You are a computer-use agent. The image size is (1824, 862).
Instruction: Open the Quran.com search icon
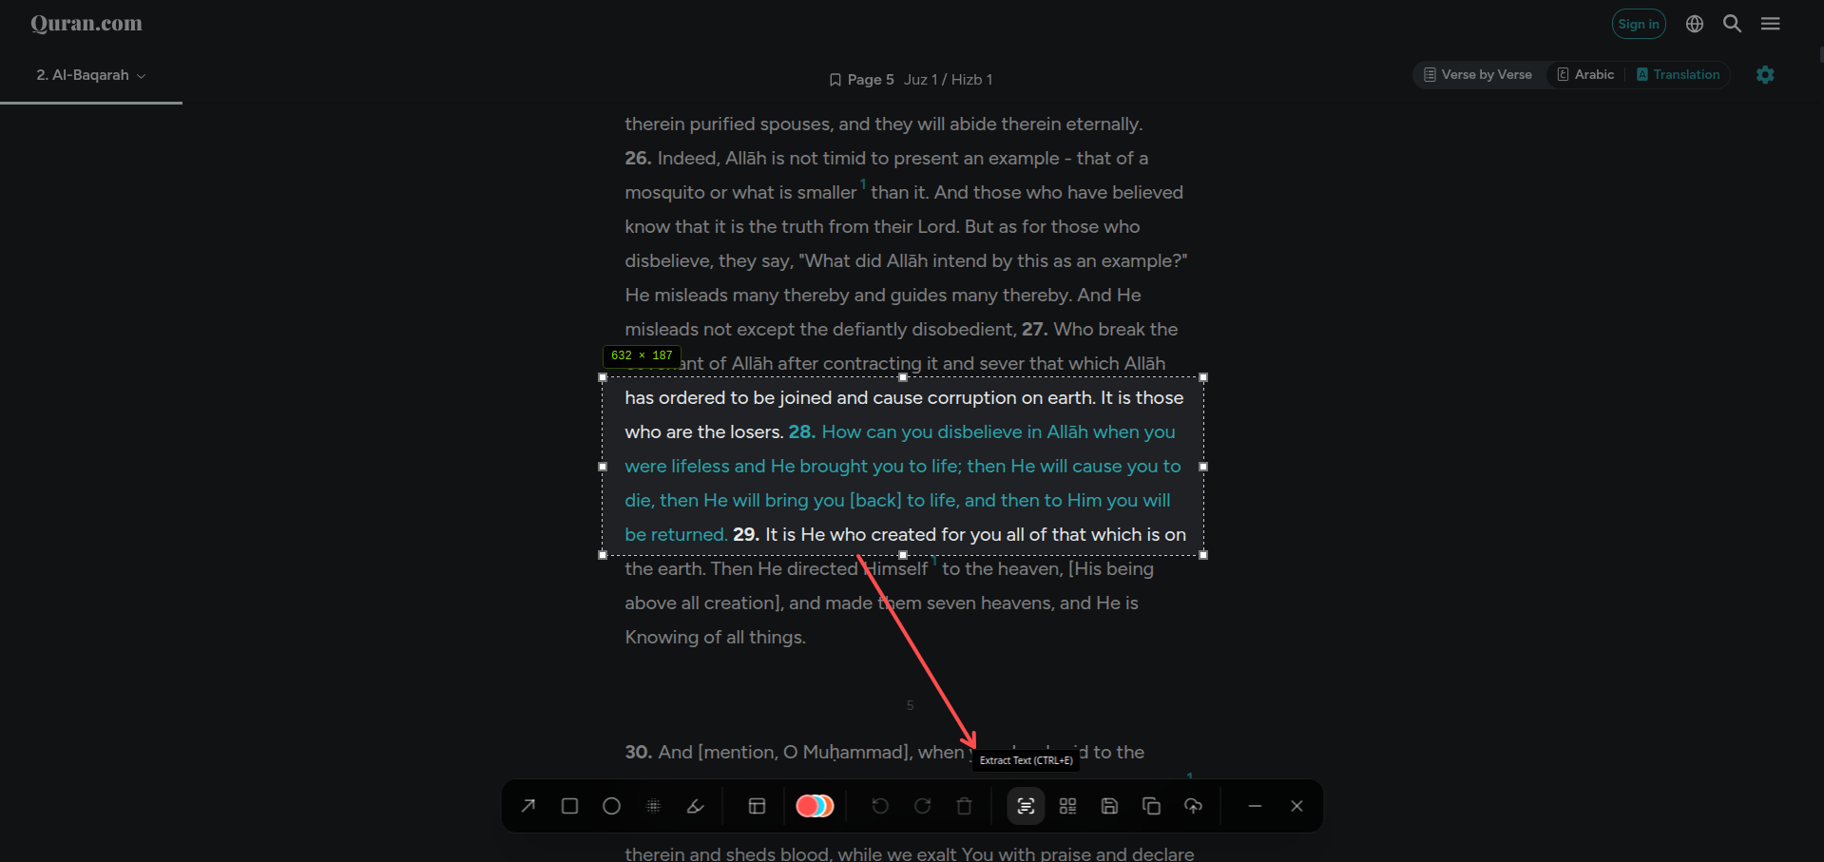[1732, 24]
